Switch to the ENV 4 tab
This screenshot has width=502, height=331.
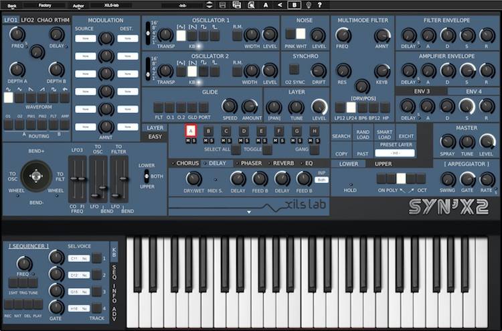coord(473,91)
